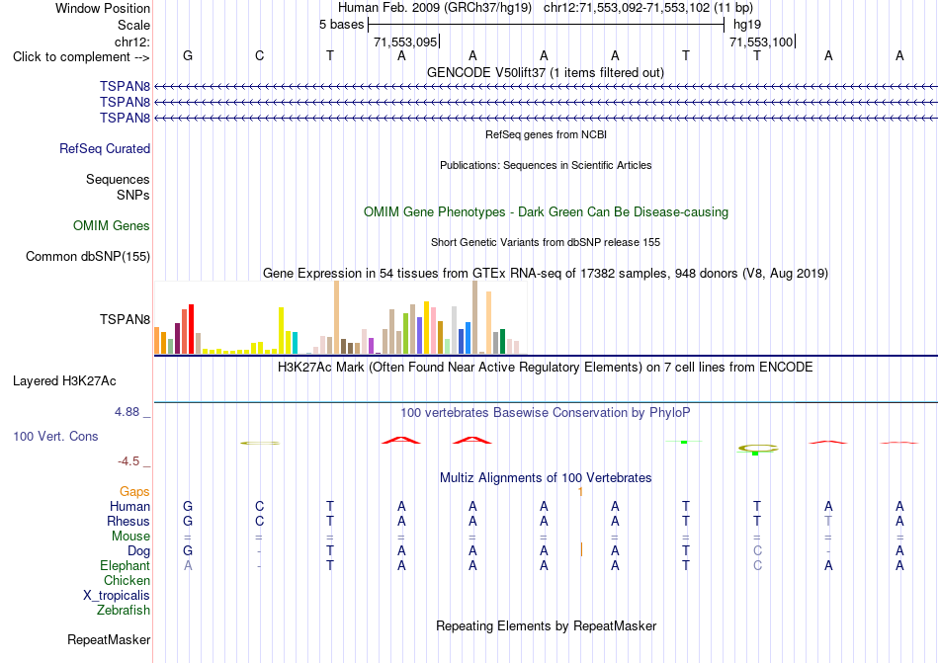The image size is (939, 663).
Task: Select the 'chr12:' base position label
Action: [x=131, y=41]
